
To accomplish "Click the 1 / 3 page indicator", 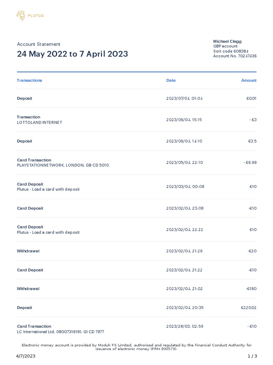I will pos(252,356).
